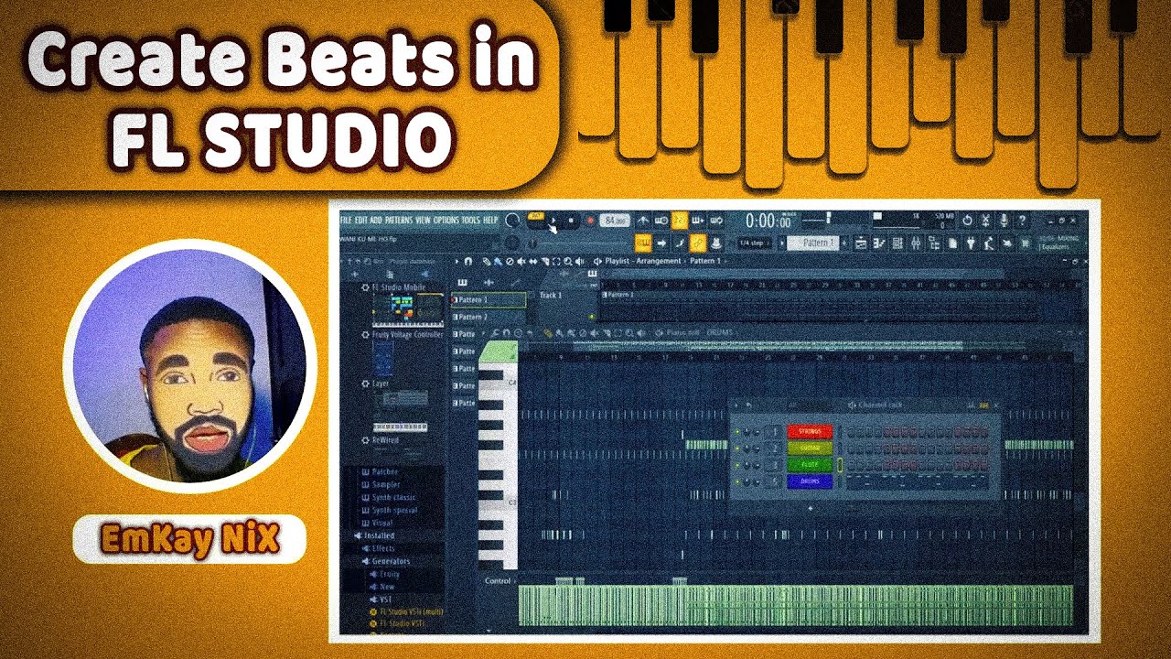Open the Playlist options menu arrow

457,261
